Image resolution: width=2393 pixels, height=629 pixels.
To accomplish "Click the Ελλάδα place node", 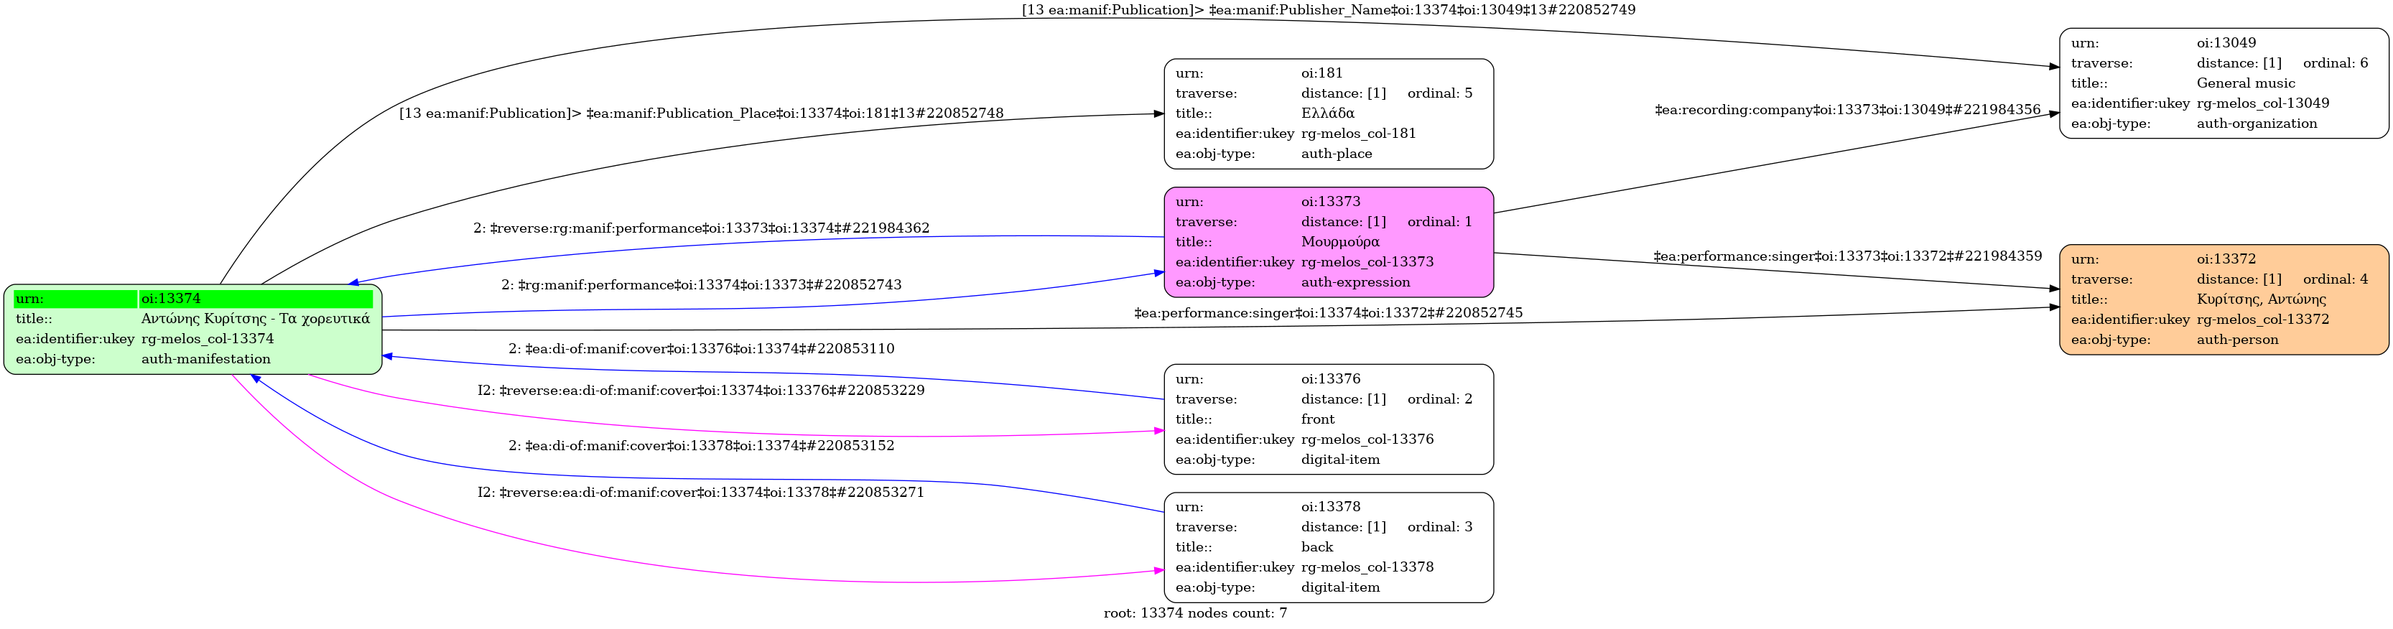I will coord(1327,113).
